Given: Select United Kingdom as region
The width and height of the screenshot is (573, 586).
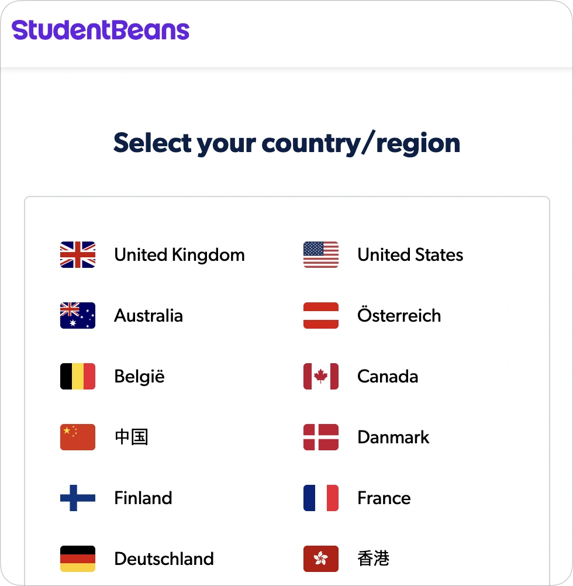Looking at the screenshot, I should pyautogui.click(x=180, y=255).
